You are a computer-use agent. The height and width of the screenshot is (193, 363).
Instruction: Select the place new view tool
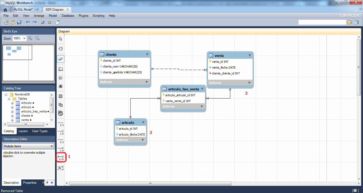(61, 105)
